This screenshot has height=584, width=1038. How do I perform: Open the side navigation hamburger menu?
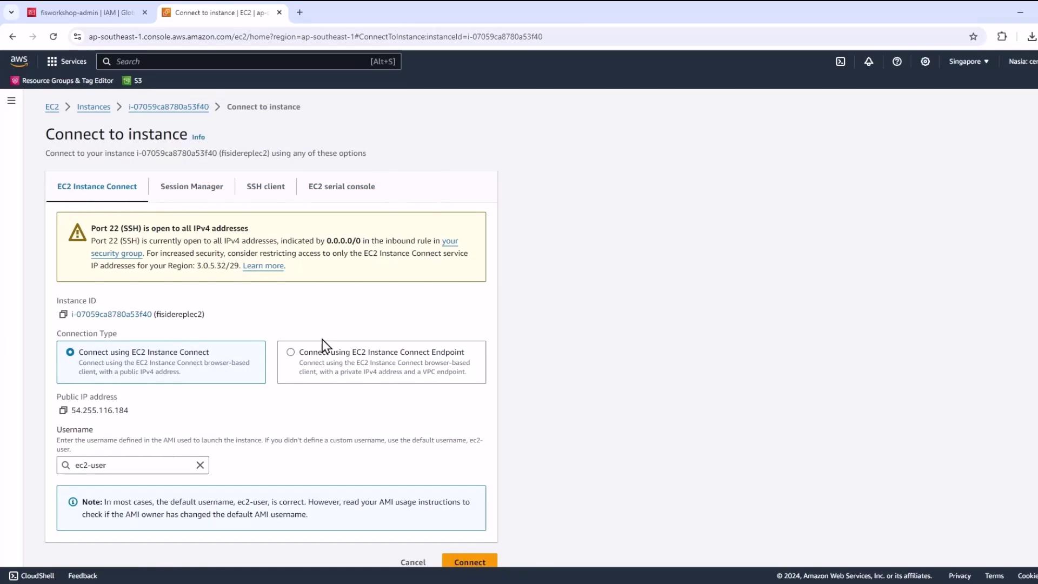(11, 101)
